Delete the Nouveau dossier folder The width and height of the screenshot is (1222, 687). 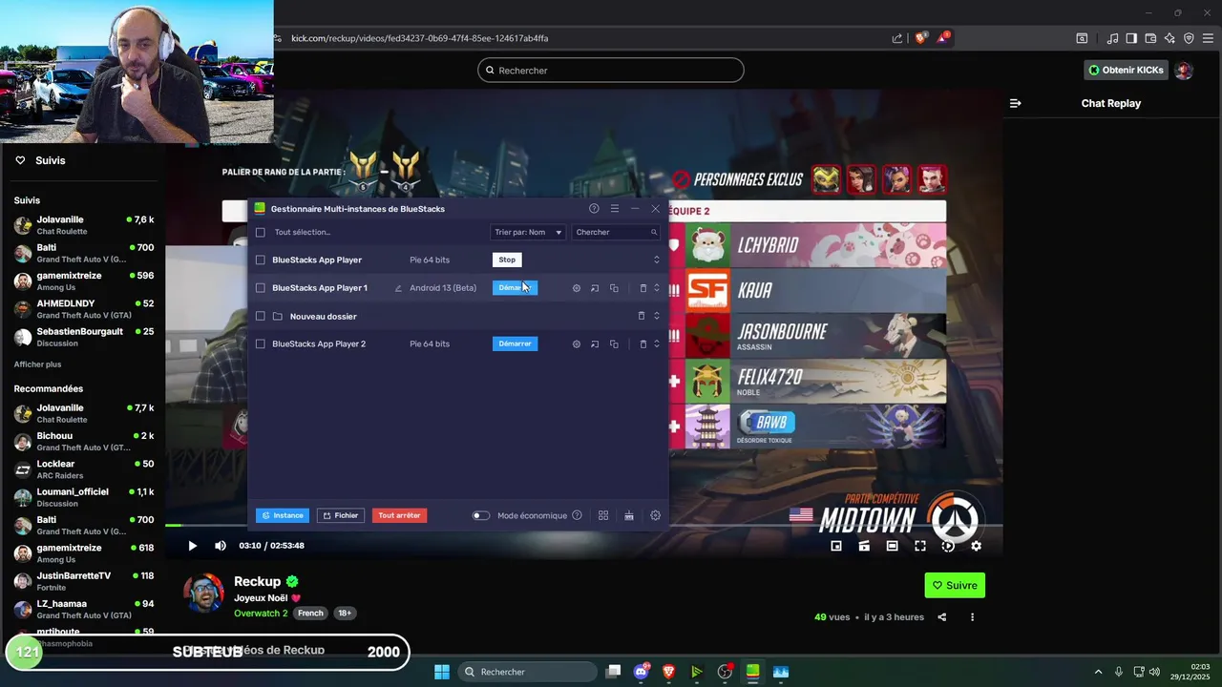[x=642, y=316]
